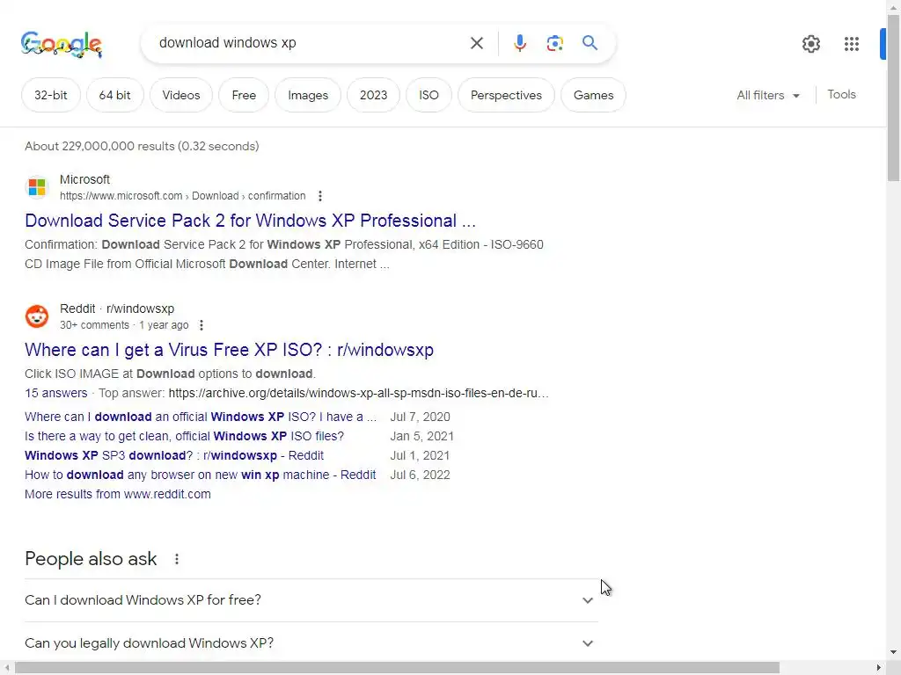
Task: Click the scroll left arrow
Action: pos(6,668)
